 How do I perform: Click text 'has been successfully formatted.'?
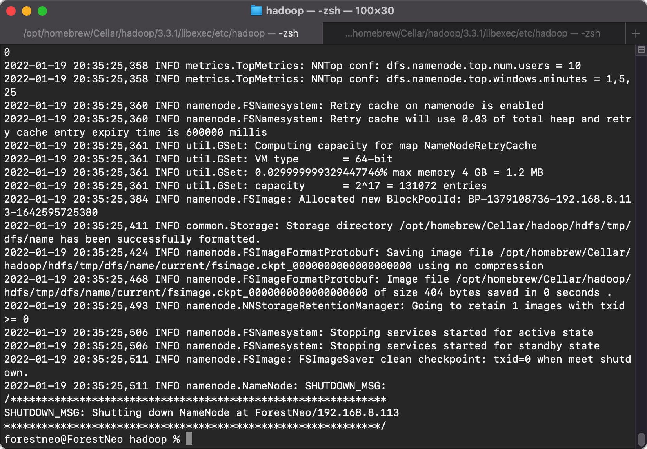(x=161, y=239)
